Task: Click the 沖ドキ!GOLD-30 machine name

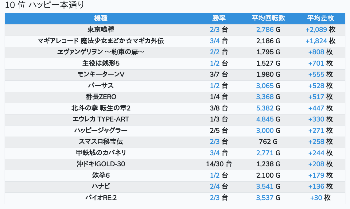Action: (101, 164)
